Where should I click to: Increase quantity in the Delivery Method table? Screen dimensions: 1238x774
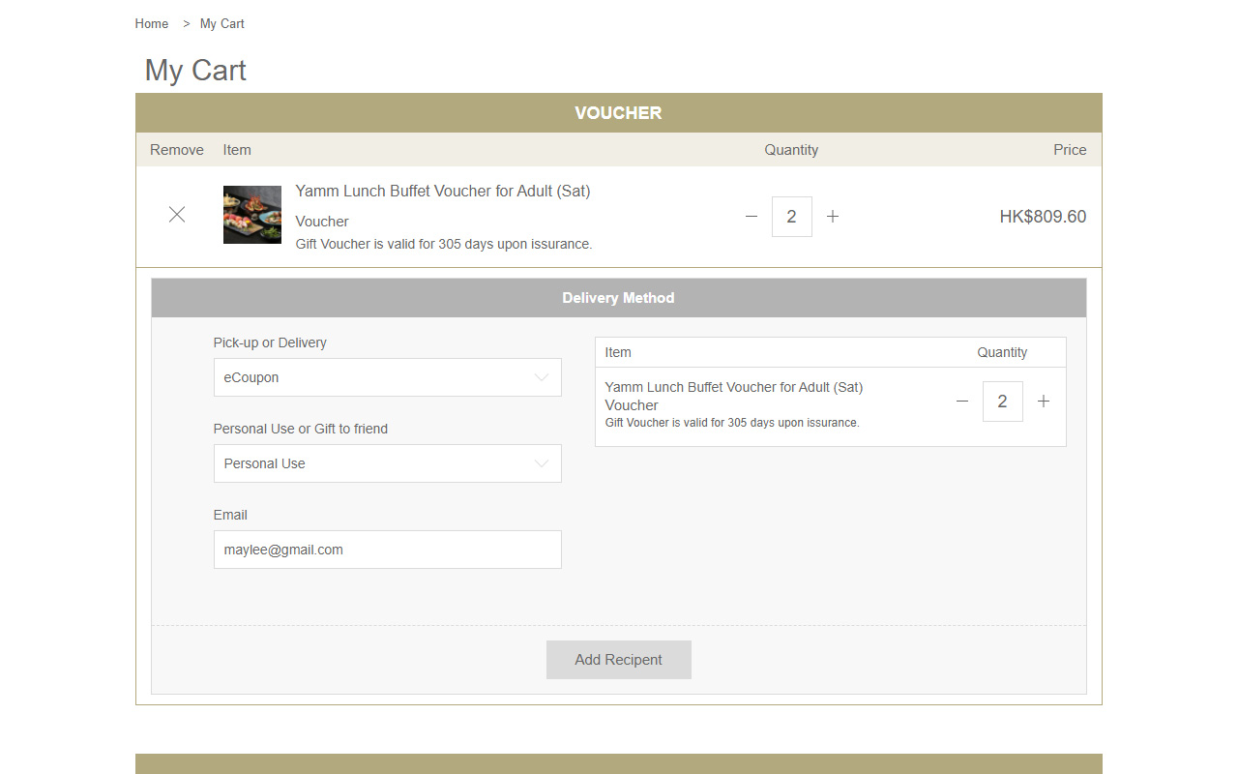[1044, 402]
